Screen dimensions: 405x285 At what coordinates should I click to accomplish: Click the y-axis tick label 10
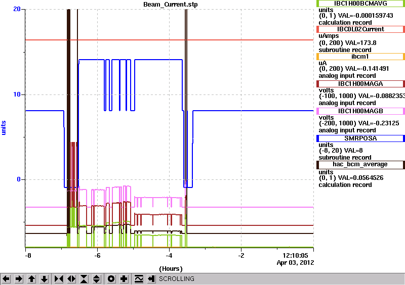(x=17, y=94)
